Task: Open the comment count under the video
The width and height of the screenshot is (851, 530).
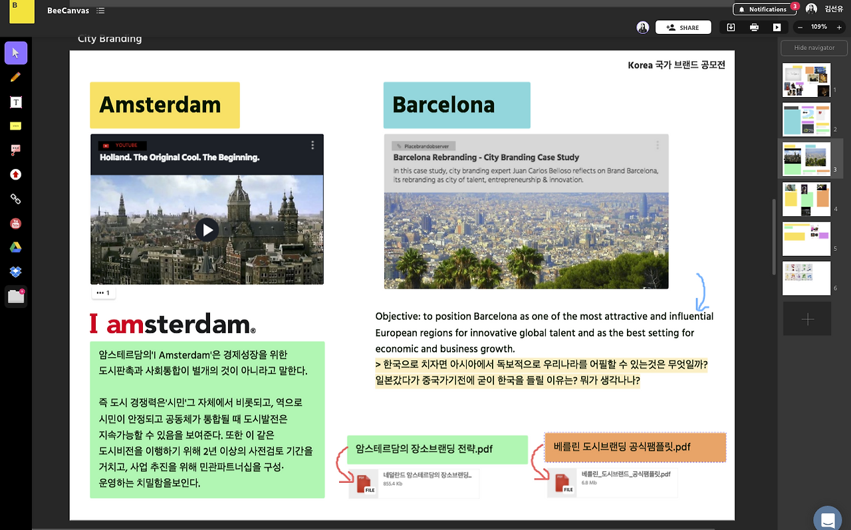Action: [x=103, y=293]
